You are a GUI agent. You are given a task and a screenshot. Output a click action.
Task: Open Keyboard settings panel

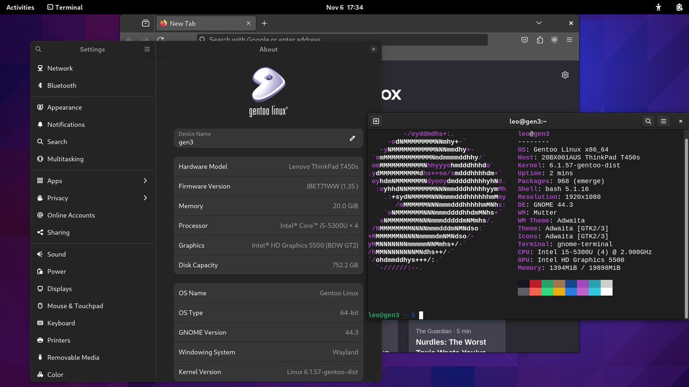click(x=92, y=323)
